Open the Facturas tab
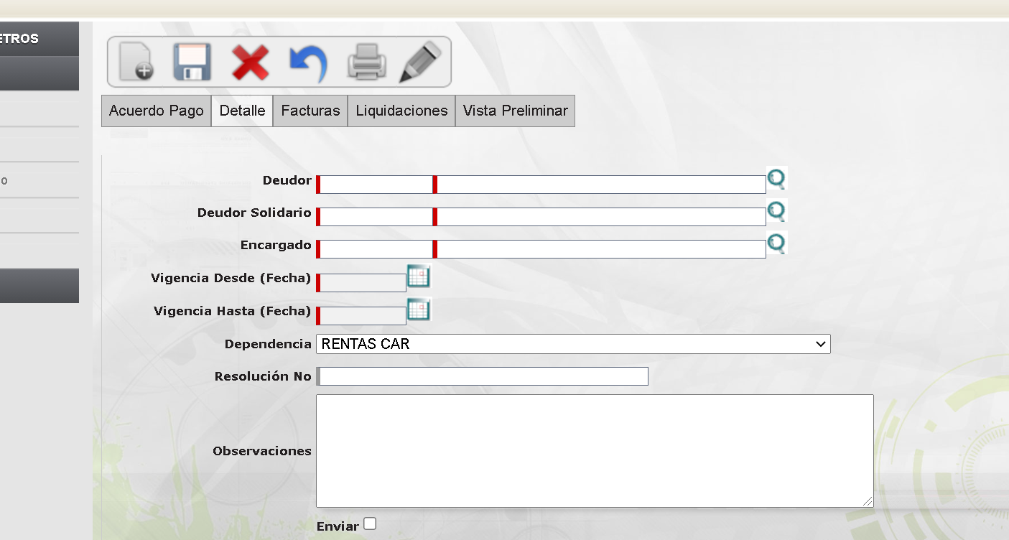 (x=310, y=111)
